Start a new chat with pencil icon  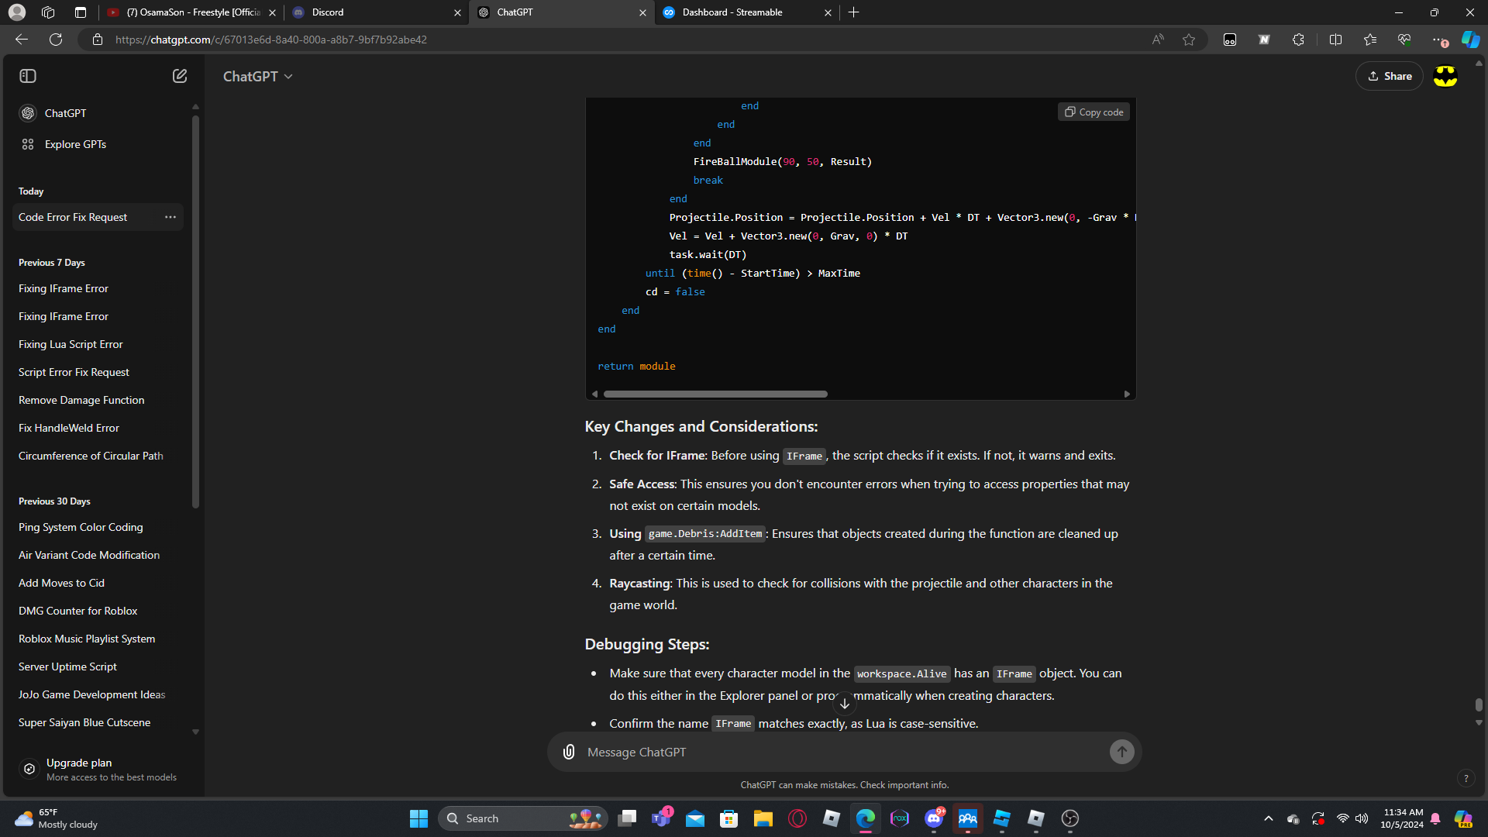pos(180,76)
